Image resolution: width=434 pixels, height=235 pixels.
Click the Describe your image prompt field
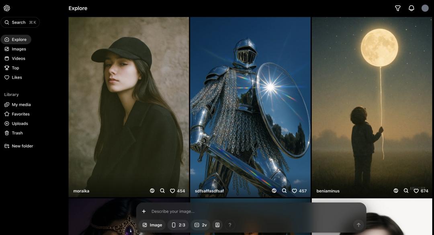click(249, 211)
